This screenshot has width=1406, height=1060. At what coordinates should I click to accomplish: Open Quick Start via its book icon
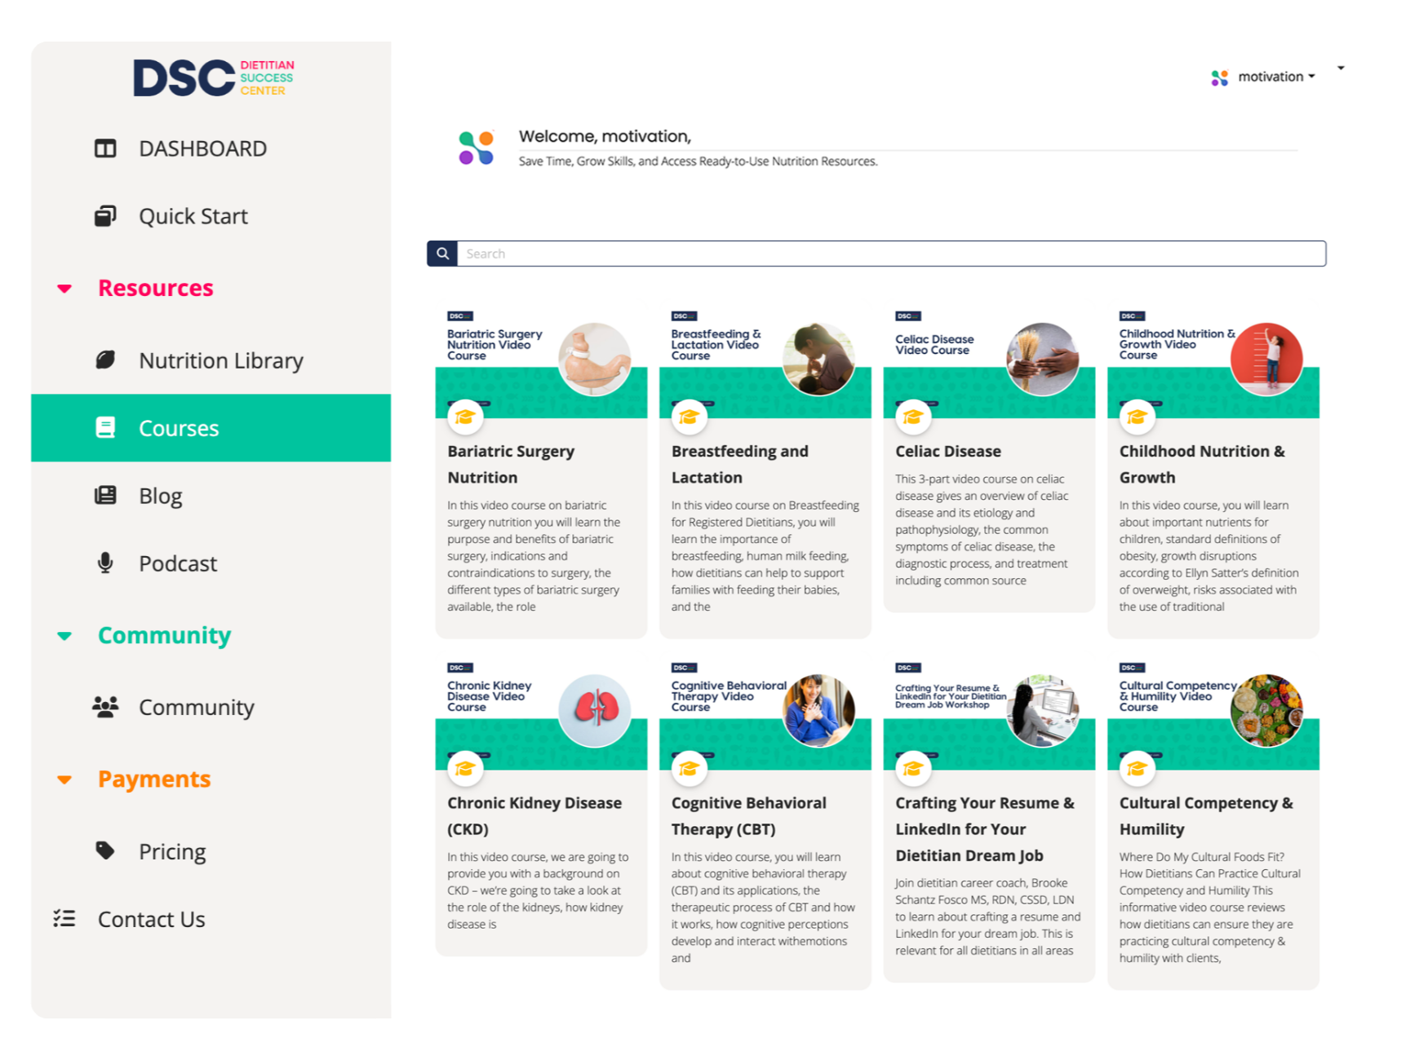[x=104, y=215]
